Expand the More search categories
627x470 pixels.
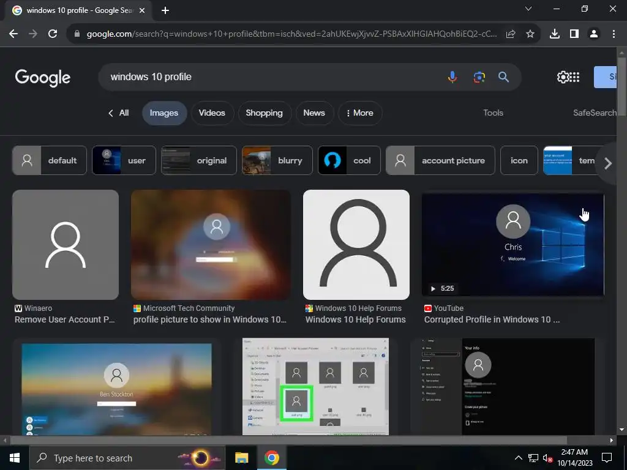pyautogui.click(x=360, y=113)
